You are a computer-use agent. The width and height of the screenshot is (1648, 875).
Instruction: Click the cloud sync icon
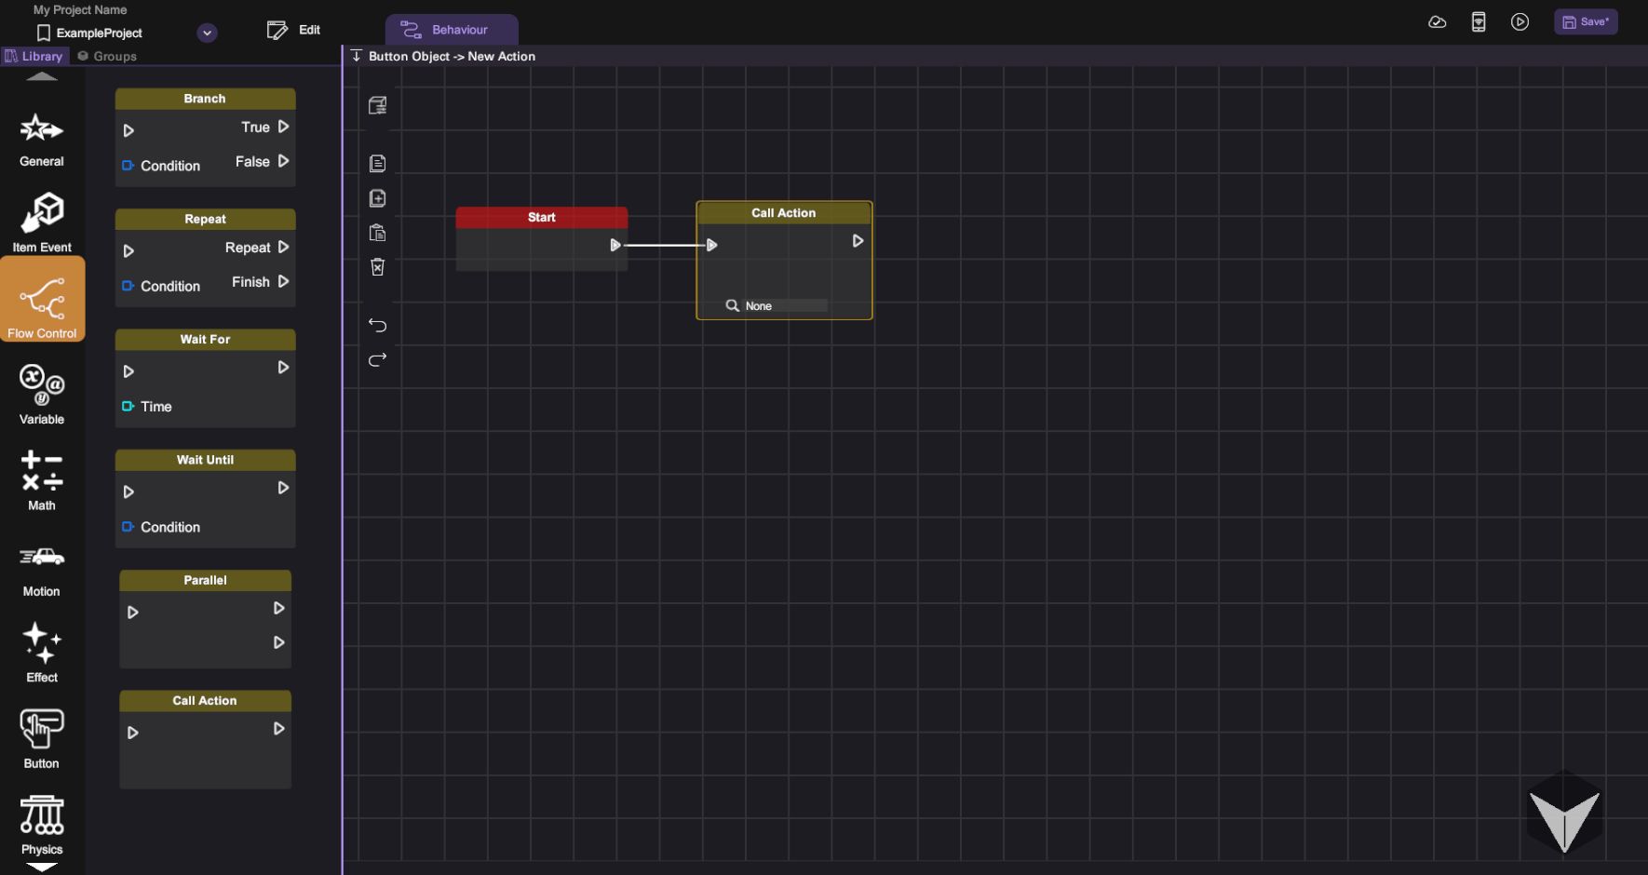pyautogui.click(x=1437, y=22)
